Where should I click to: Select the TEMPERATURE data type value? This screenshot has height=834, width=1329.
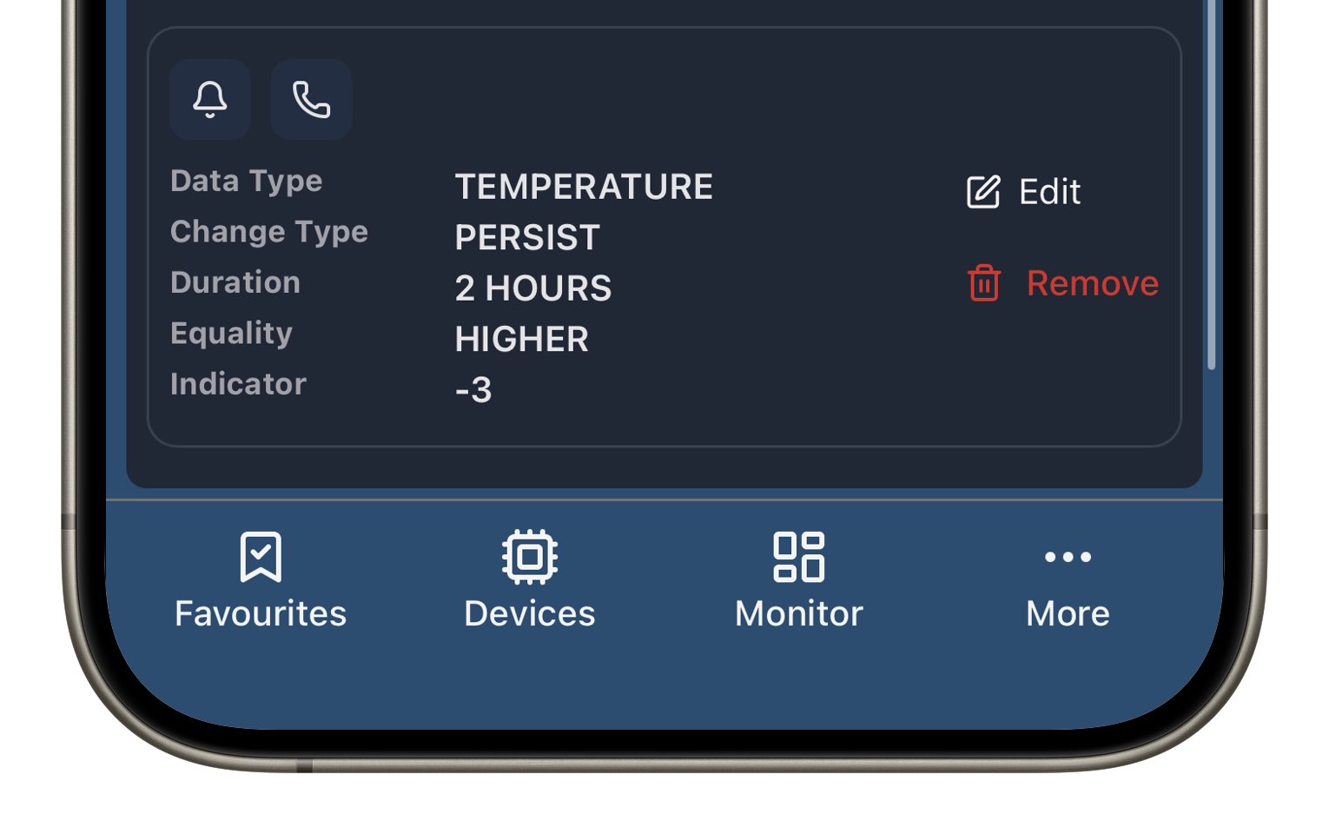[584, 187]
